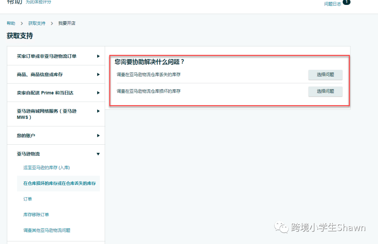Select 在仓库损坏的库存或在仓库丢失的库存 item
The image size is (378, 244).
pyautogui.click(x=58, y=184)
